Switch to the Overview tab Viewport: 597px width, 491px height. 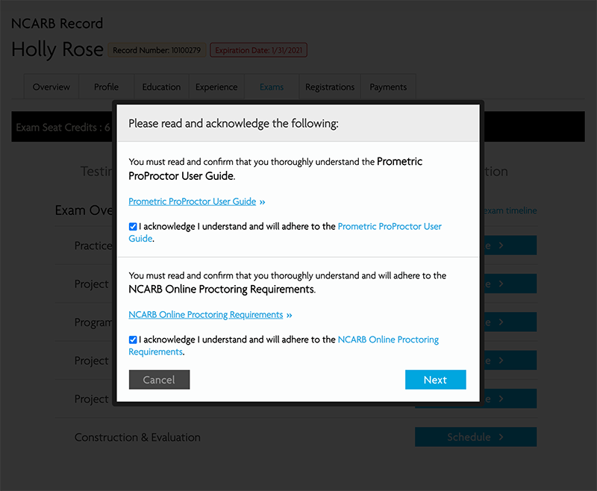[x=51, y=87]
